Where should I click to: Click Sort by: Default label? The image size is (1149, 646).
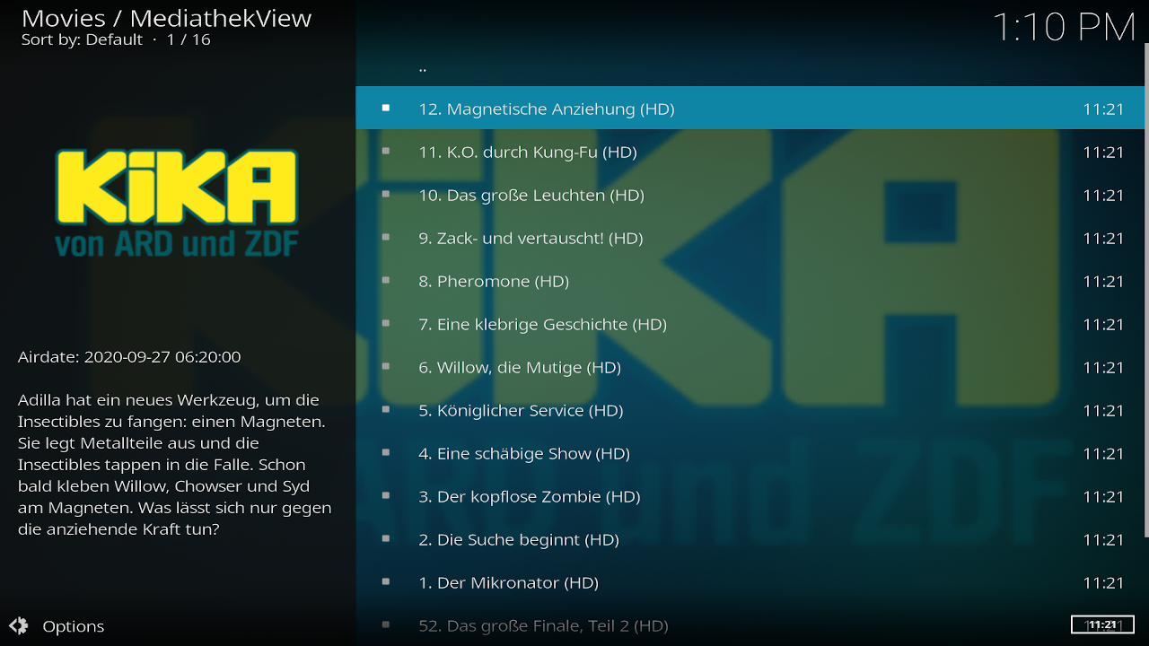(x=82, y=39)
